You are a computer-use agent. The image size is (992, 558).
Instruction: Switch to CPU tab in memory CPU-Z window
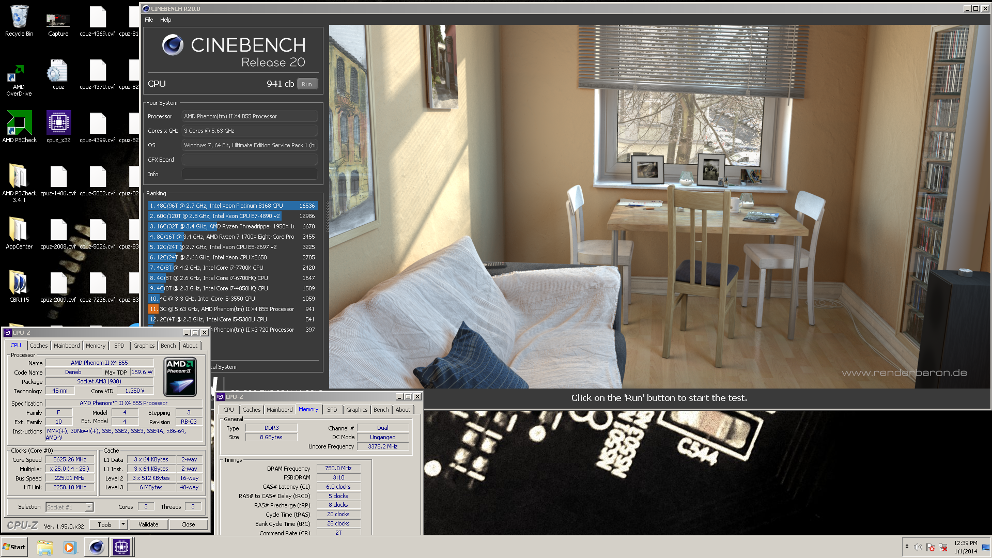(228, 410)
